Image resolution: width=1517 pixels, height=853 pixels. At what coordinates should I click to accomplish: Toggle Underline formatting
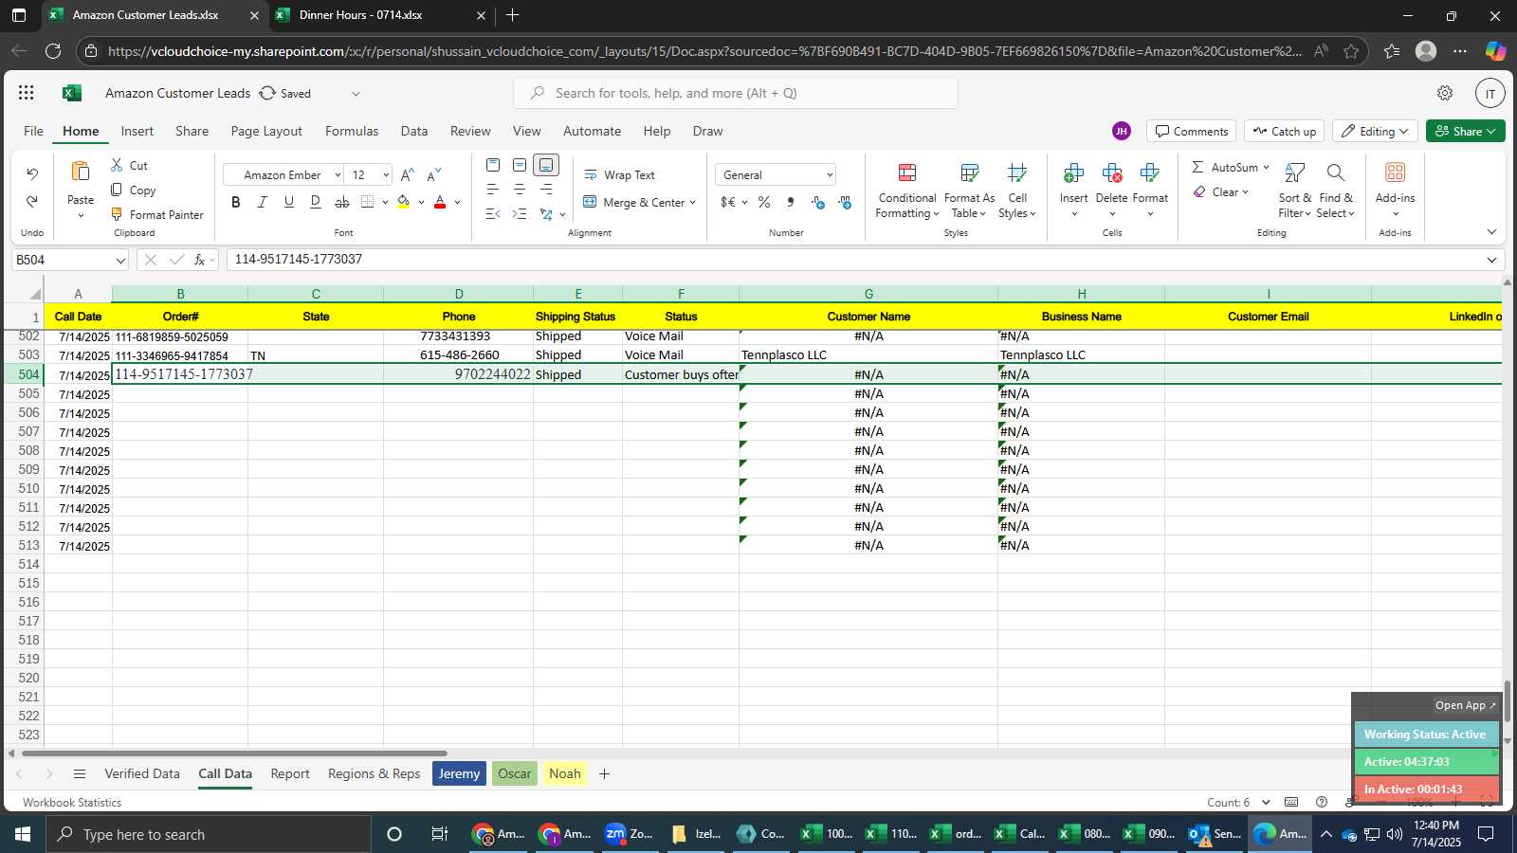(x=289, y=202)
